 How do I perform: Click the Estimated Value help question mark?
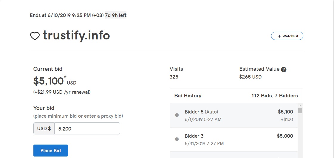coord(284,70)
